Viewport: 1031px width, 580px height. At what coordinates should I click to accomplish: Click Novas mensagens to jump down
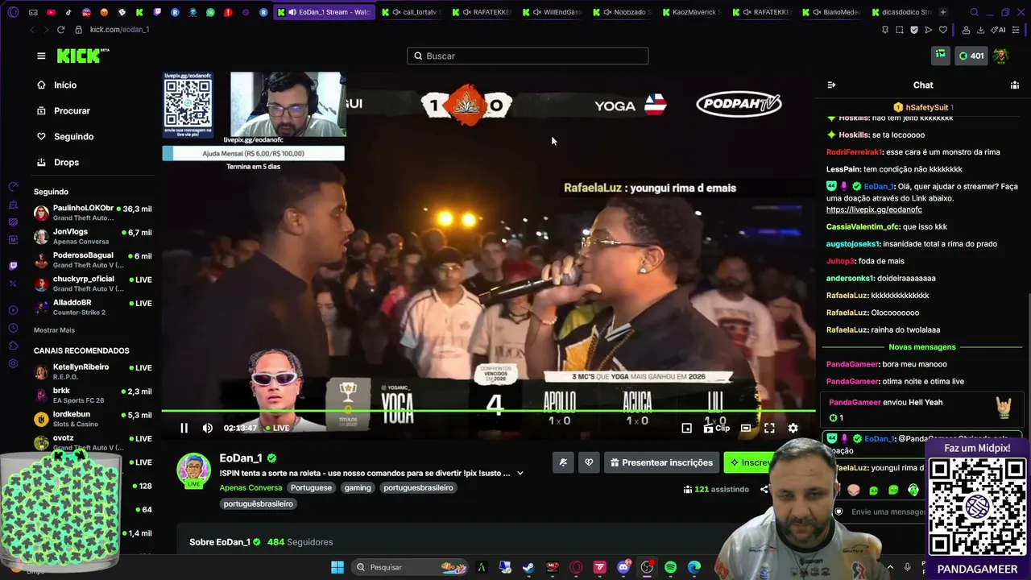(922, 347)
